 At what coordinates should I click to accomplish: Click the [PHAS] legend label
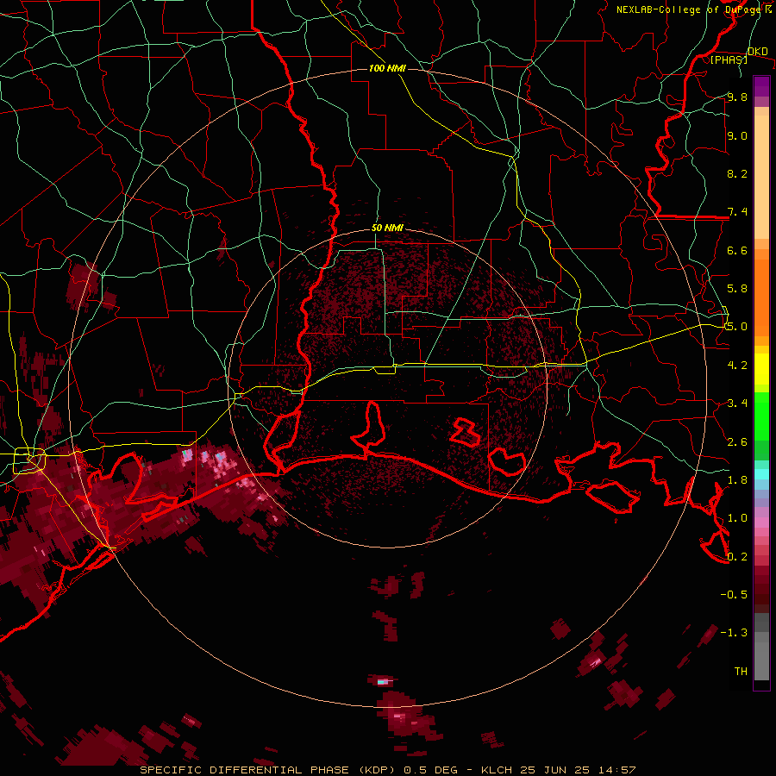(729, 60)
